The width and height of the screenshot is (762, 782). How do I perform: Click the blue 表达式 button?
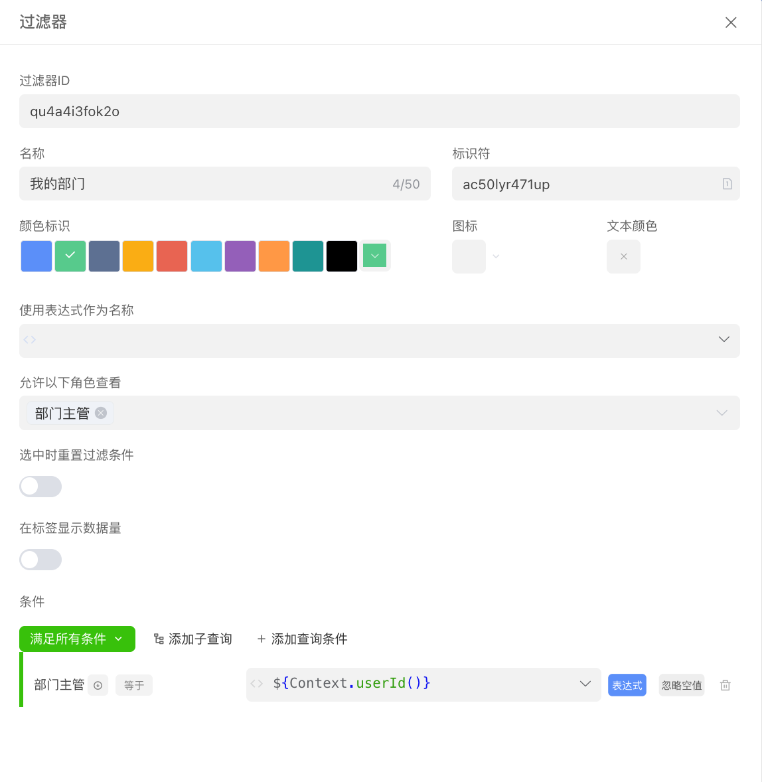(x=627, y=684)
